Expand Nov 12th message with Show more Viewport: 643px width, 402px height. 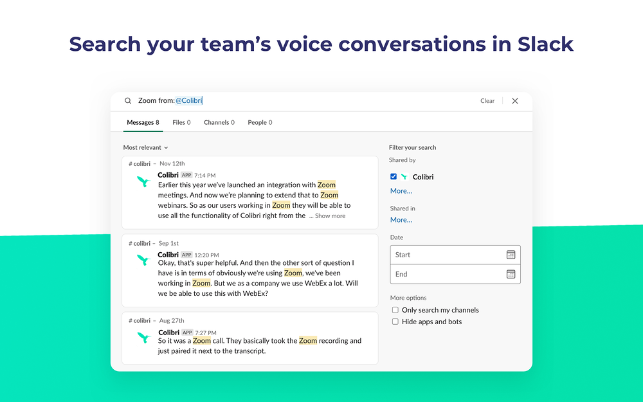[x=330, y=215]
